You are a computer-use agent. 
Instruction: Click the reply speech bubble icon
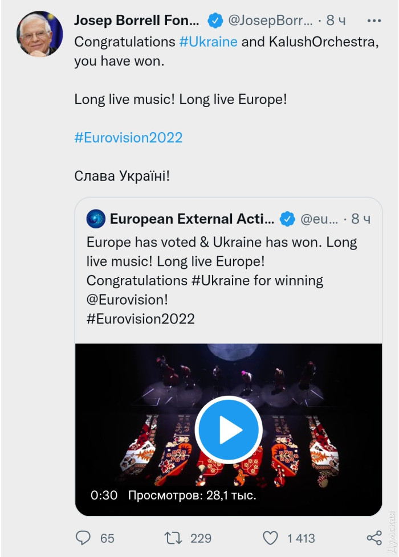(x=83, y=538)
